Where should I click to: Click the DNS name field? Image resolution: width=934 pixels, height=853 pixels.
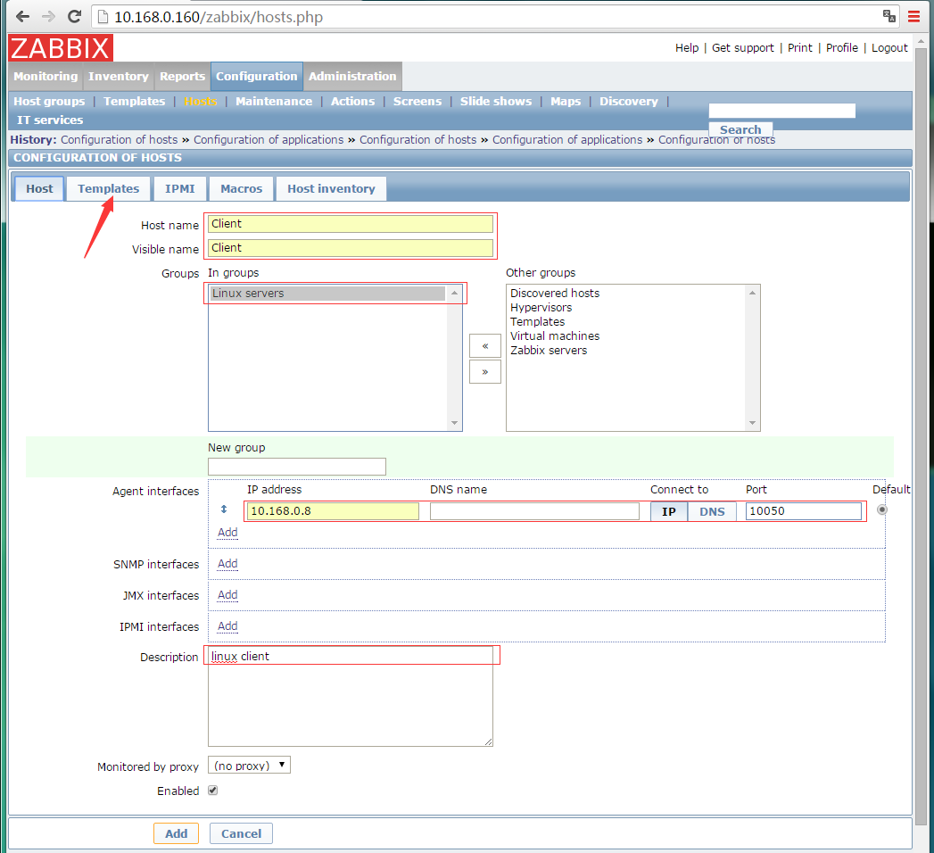point(534,511)
